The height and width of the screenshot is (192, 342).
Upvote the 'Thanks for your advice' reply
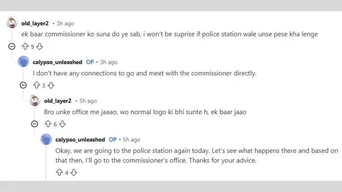[59, 172]
